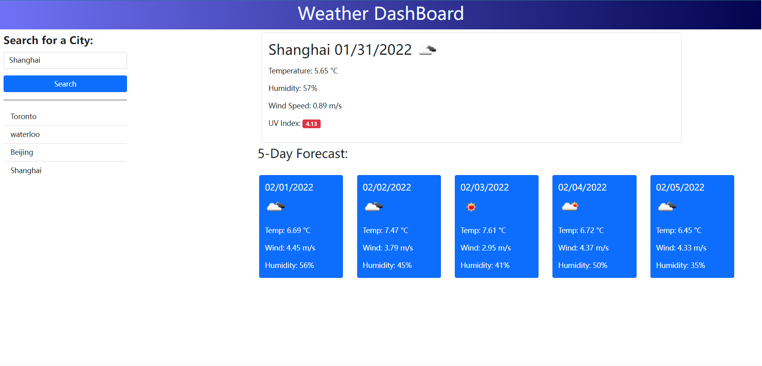Click the Weather DashBoard header title
762x366 pixels.
[381, 14]
